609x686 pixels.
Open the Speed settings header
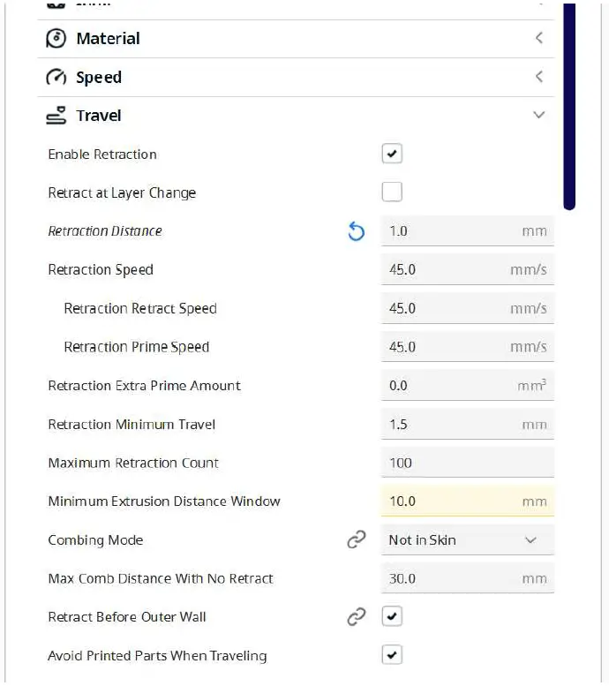point(99,78)
